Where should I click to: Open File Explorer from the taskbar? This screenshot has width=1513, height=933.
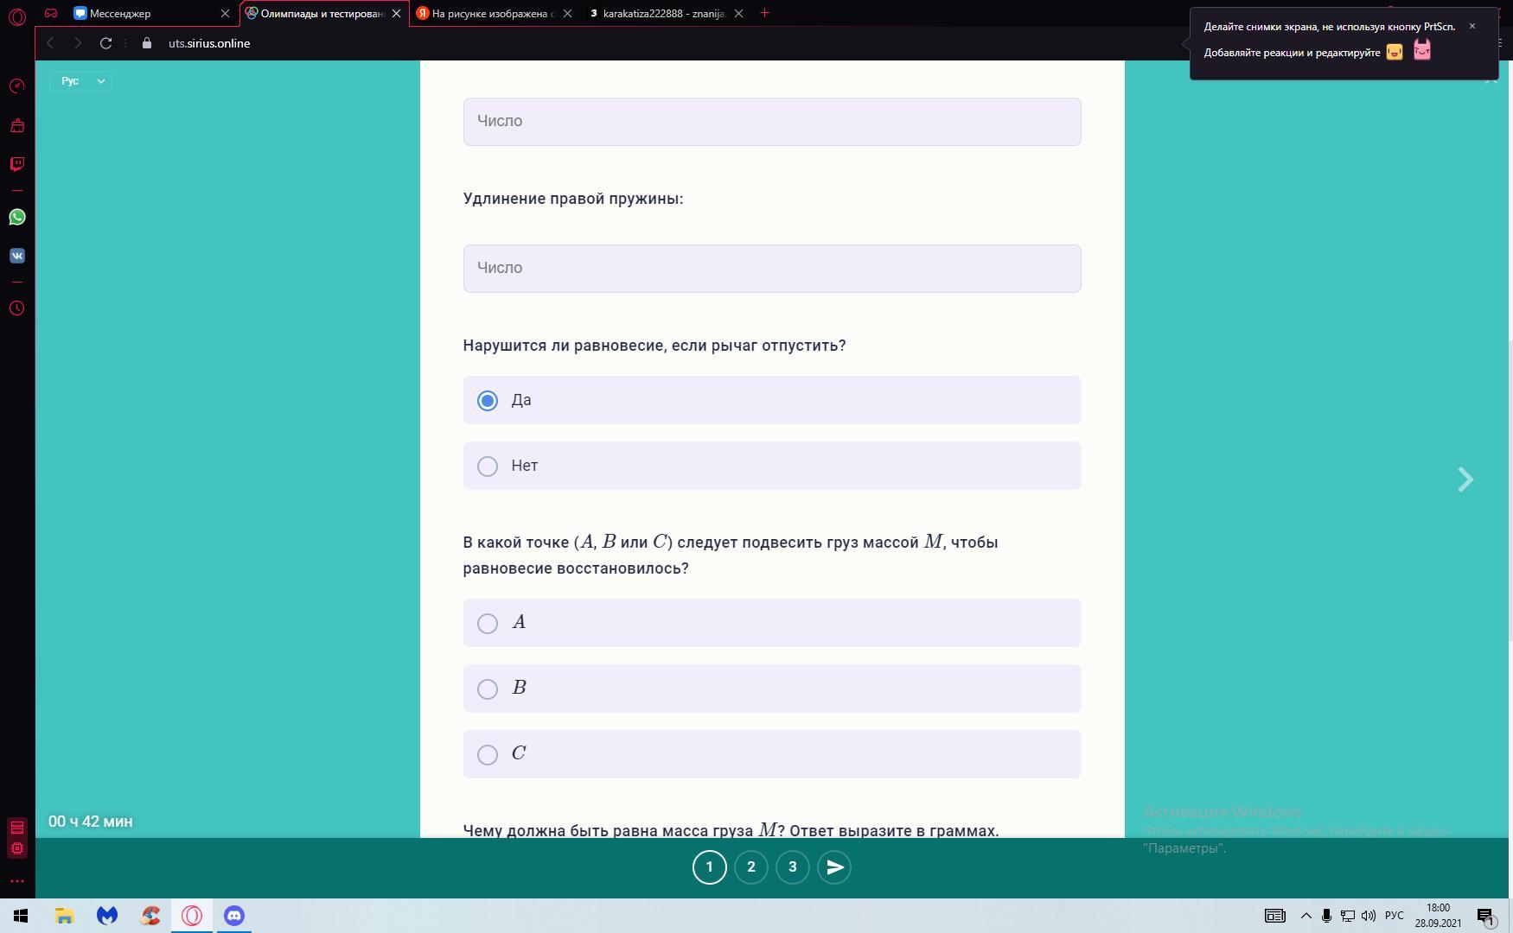pyautogui.click(x=64, y=916)
